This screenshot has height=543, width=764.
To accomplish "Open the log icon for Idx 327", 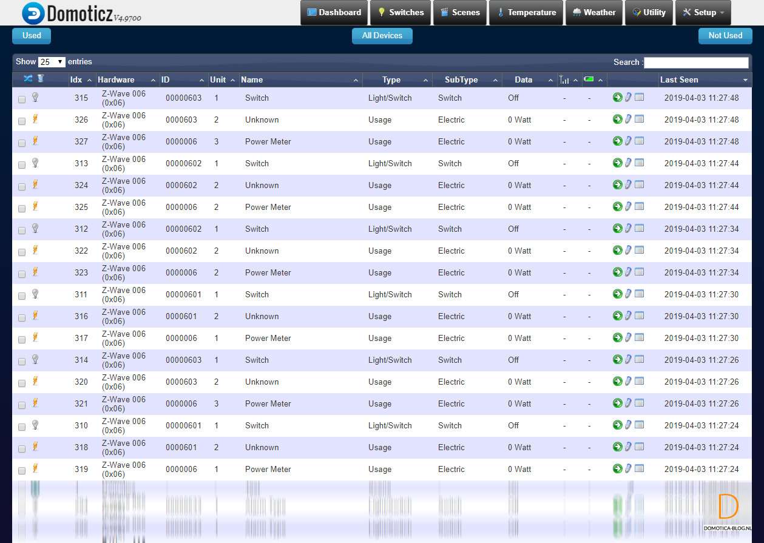I will tap(640, 141).
